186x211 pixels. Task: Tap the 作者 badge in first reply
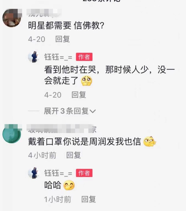coord(84,57)
